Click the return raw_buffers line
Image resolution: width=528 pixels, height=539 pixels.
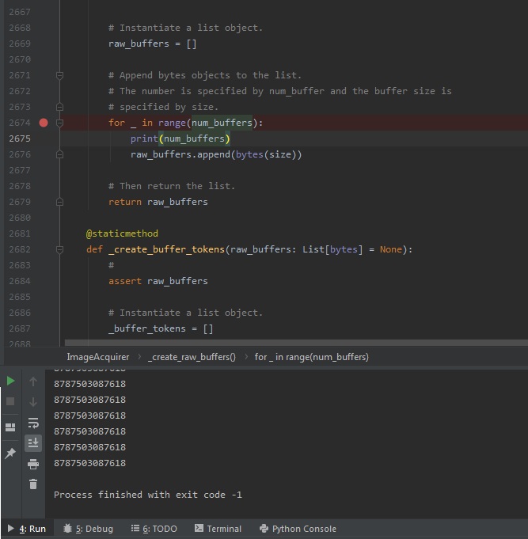158,202
